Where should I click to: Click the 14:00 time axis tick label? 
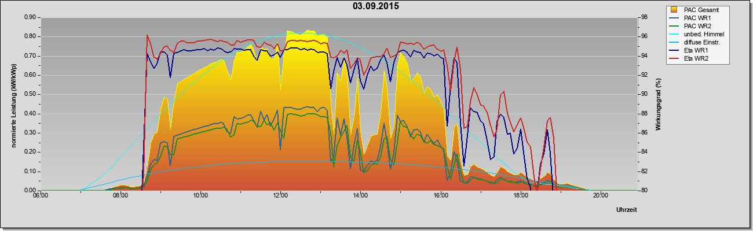[x=360, y=195]
